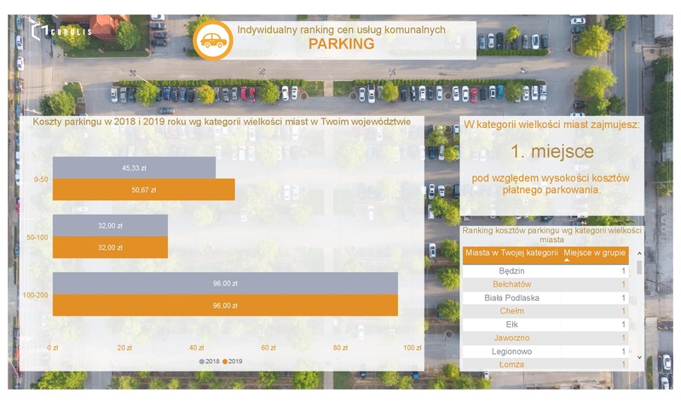Click the 2019 orange legend marker
The width and height of the screenshot is (681, 404).
[x=225, y=361]
